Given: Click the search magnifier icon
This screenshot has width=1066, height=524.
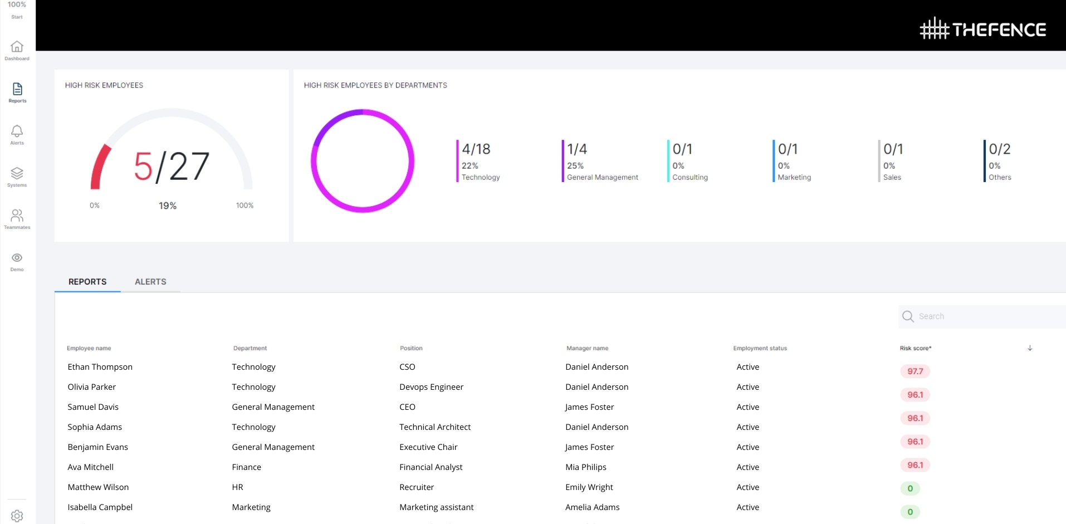Looking at the screenshot, I should pos(908,316).
